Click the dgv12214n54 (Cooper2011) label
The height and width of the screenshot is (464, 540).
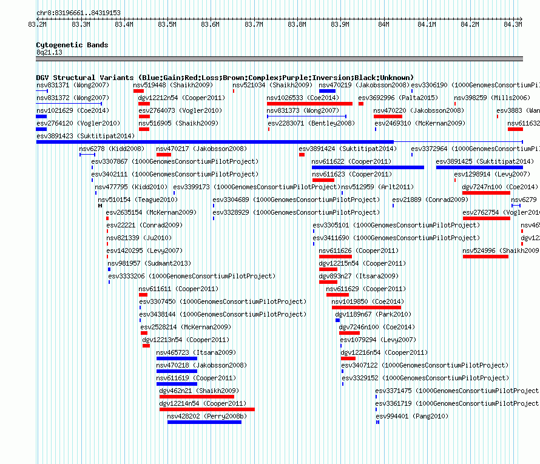203,403
